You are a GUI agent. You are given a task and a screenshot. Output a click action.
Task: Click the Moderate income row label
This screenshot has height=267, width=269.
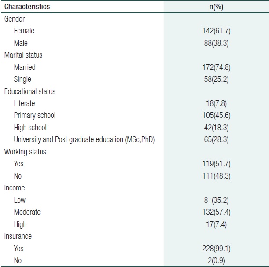click(27, 212)
